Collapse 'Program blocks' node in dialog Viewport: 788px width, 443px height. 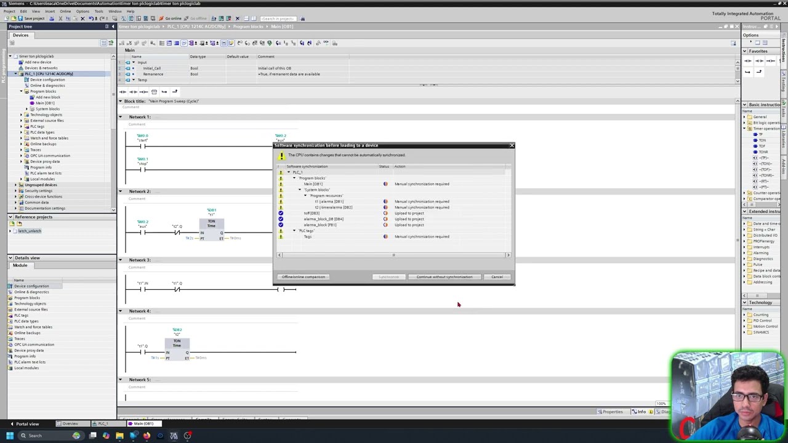click(294, 178)
